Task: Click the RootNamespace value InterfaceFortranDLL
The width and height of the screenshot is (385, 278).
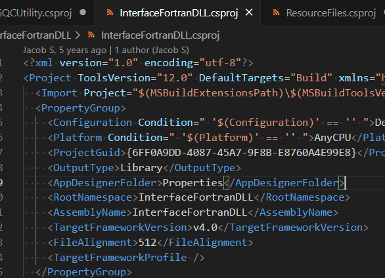Action: (x=196, y=197)
